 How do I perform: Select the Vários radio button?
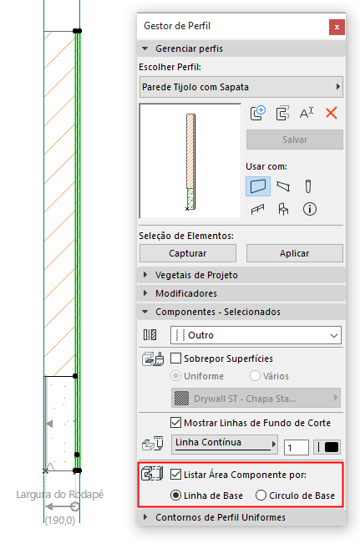point(255,376)
